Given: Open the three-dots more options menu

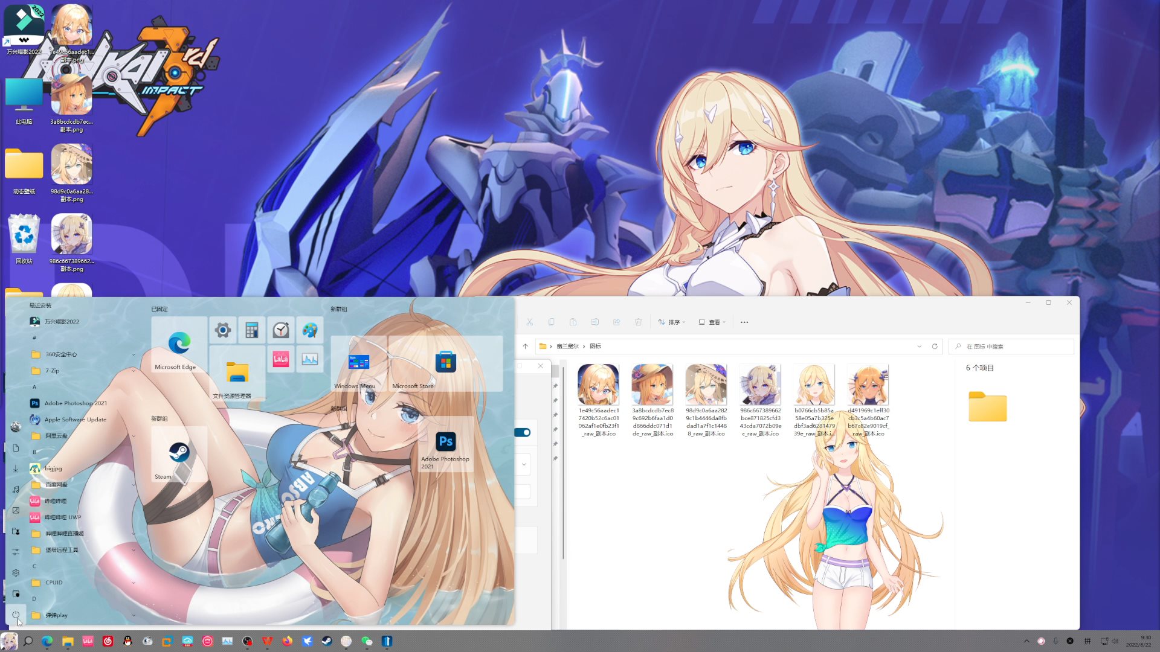Looking at the screenshot, I should [744, 322].
